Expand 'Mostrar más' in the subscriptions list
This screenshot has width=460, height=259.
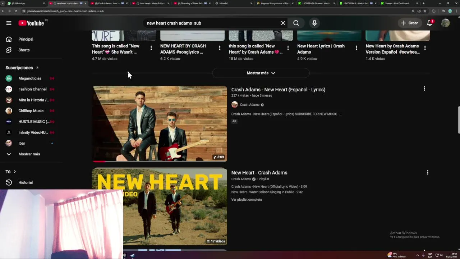pos(31,154)
